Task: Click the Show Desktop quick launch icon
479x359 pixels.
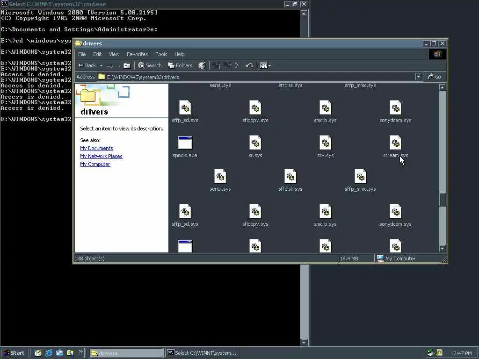Action: [38, 353]
